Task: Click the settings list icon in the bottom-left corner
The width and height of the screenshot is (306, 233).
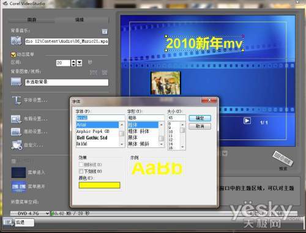Action: pos(8,222)
